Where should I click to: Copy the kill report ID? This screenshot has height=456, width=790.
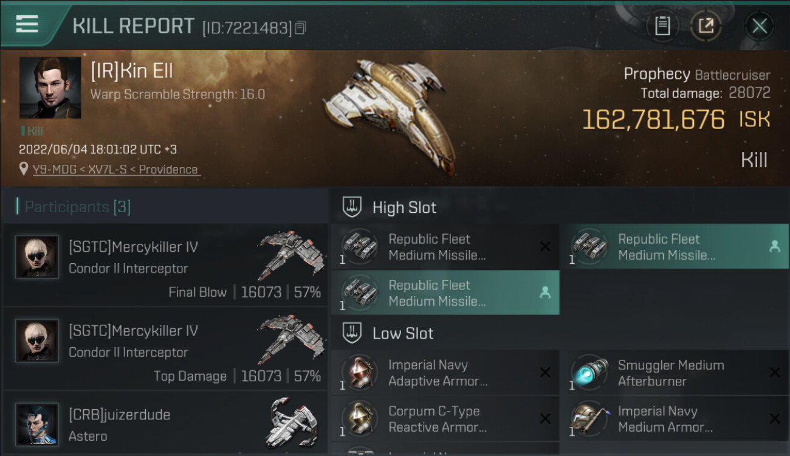coord(301,28)
